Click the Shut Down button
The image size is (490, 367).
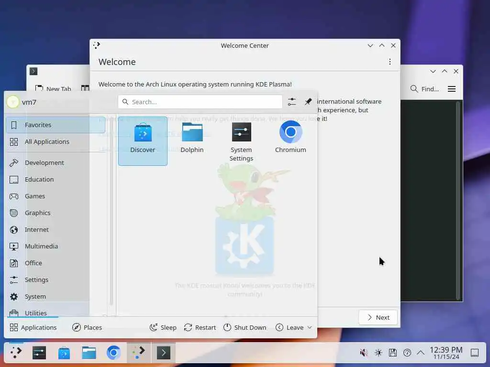pyautogui.click(x=245, y=327)
